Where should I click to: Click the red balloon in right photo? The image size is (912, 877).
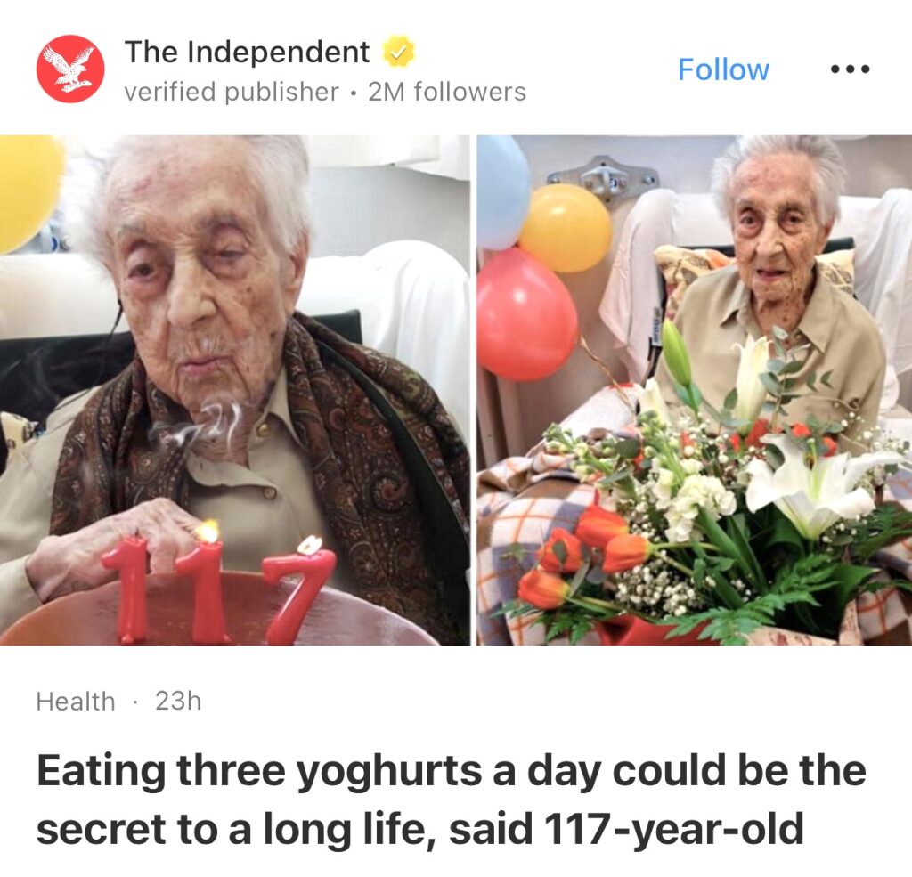[527, 314]
